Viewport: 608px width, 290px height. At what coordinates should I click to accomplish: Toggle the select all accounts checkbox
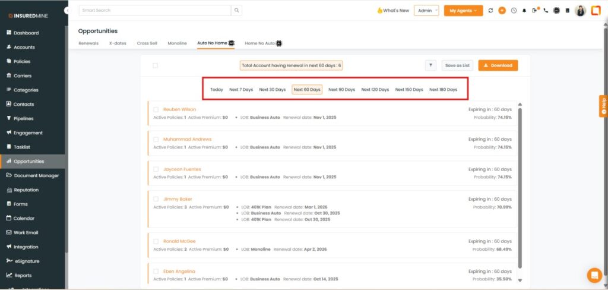[156, 65]
